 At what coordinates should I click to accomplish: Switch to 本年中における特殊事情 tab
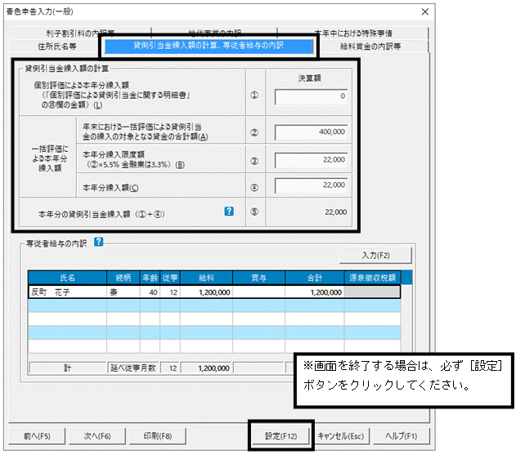coord(353,33)
